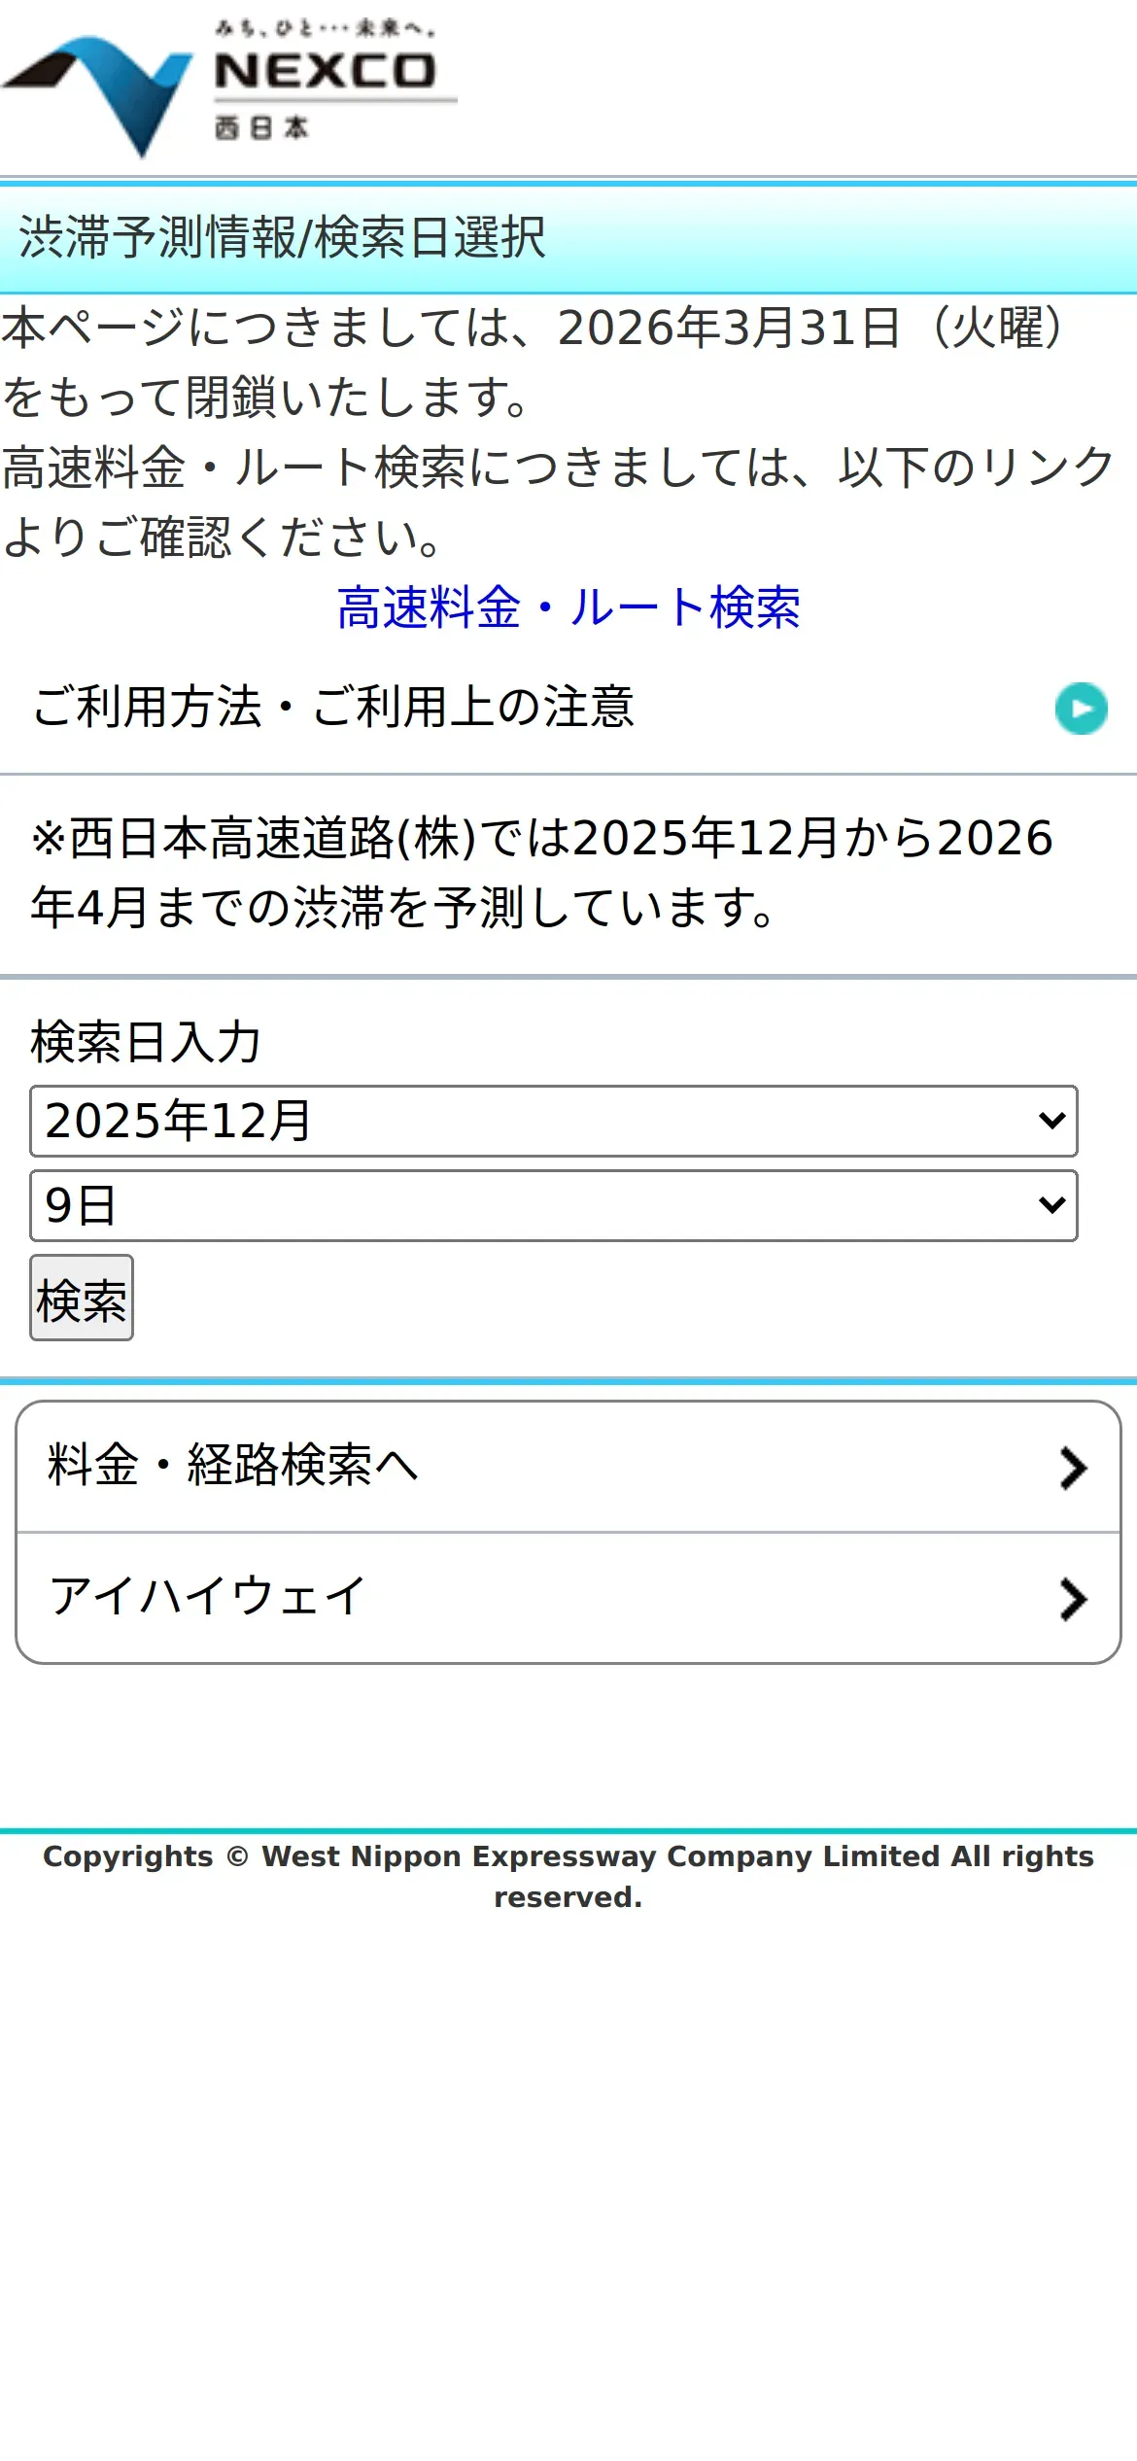Click the chevron beside 料金・経路検索へ
Screen dimensions: 1137x2461
click(x=1072, y=1468)
